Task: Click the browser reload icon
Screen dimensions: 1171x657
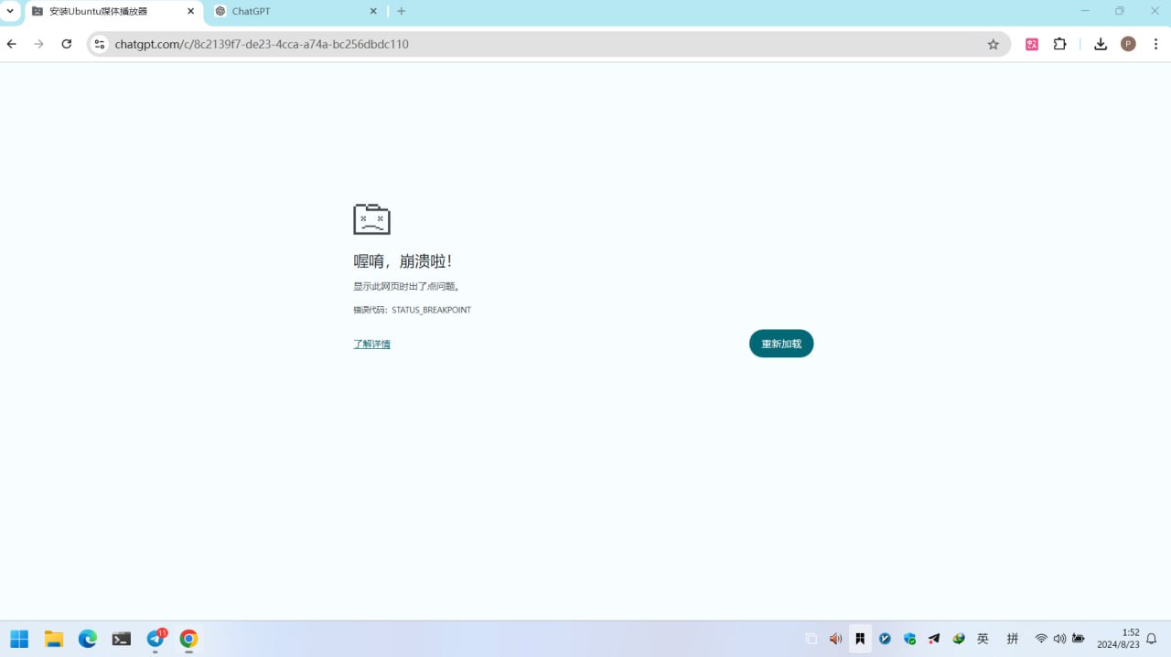Action: click(x=66, y=44)
